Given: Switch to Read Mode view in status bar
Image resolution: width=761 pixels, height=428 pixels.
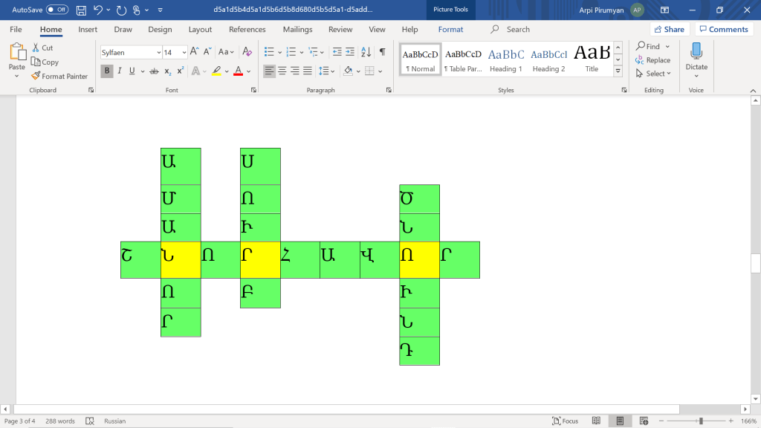Looking at the screenshot, I should pos(596,421).
